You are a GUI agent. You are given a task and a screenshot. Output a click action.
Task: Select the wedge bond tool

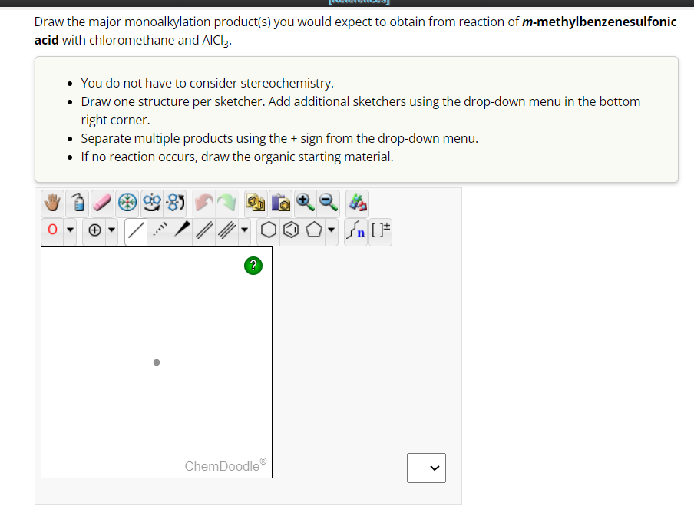(x=183, y=230)
